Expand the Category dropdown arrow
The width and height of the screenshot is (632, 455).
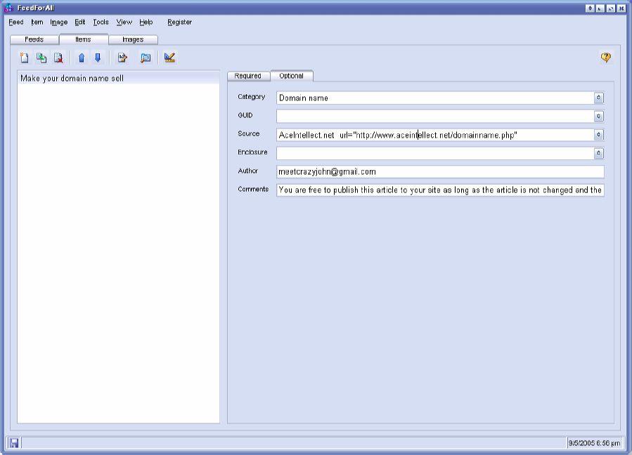coord(598,98)
